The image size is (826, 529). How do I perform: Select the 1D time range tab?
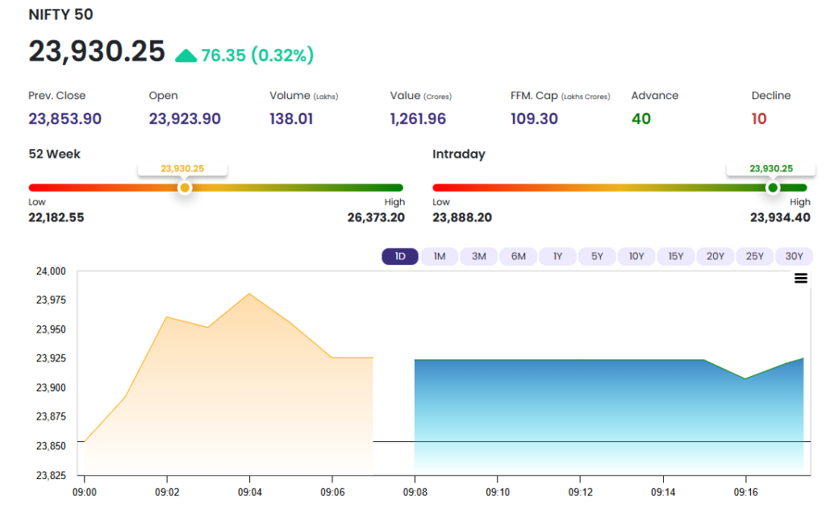point(400,256)
